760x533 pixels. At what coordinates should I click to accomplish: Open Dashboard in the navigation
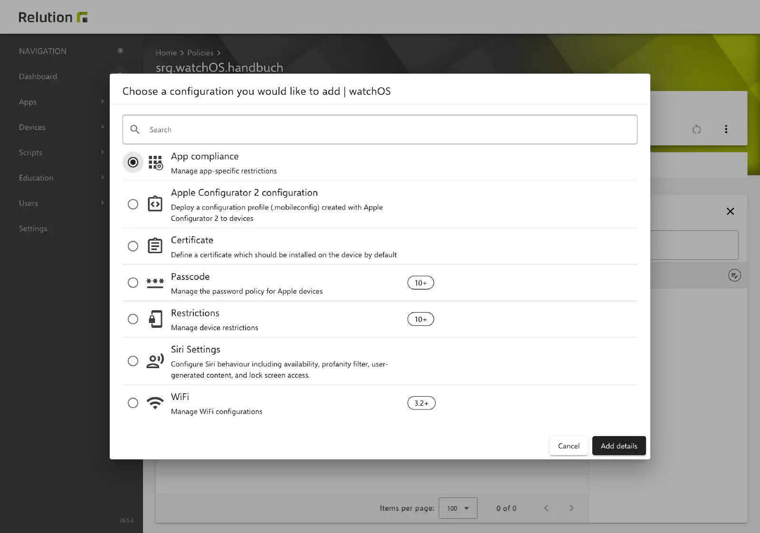[38, 76]
